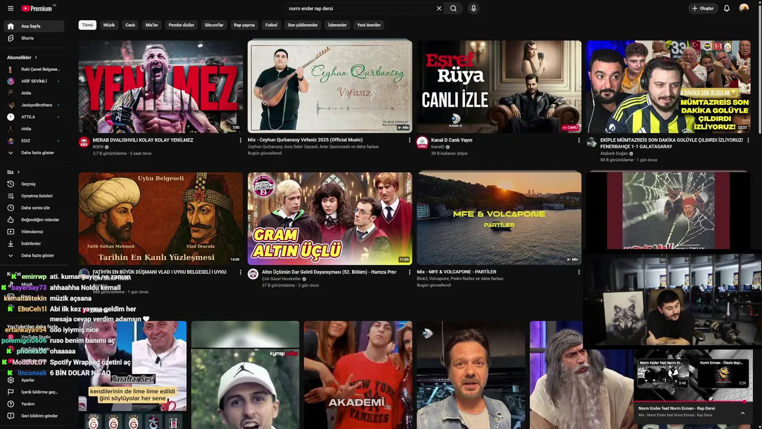762x429 pixels.
Task: Open the GRAM ALTIN ÜÇLÜ thumbnail
Action: coord(330,219)
